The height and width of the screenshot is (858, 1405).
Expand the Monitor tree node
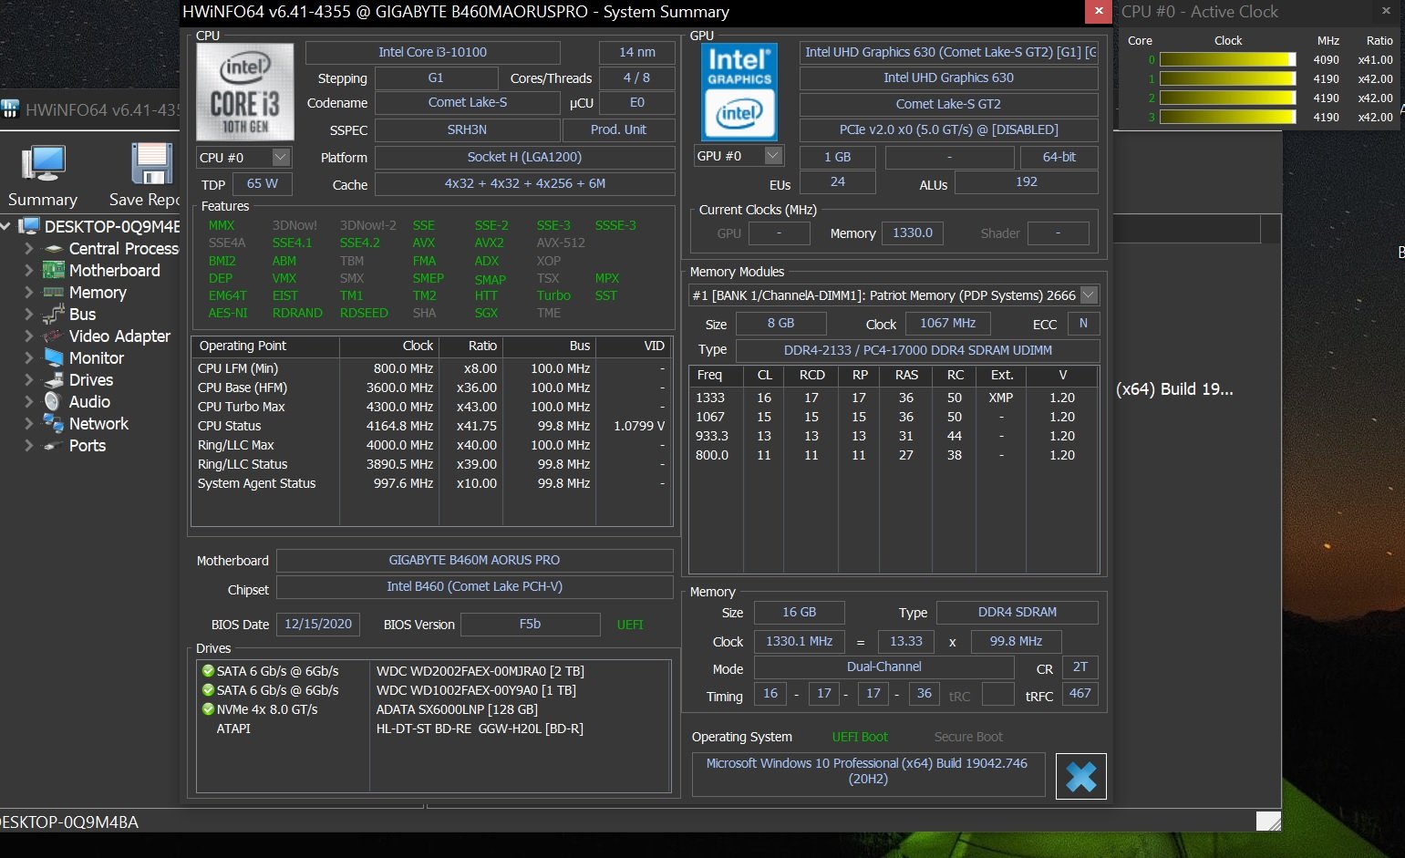pyautogui.click(x=28, y=358)
